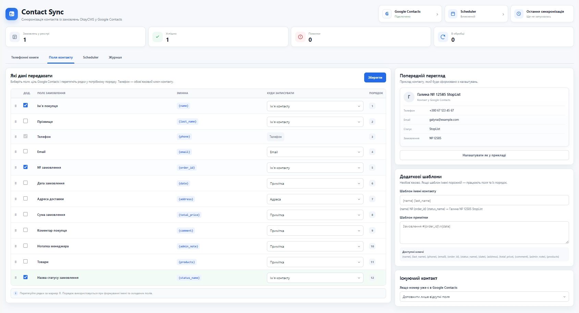This screenshot has width=579, height=313.
Task: Click the chevron arrow on Scheduler card
Action: click(x=503, y=14)
